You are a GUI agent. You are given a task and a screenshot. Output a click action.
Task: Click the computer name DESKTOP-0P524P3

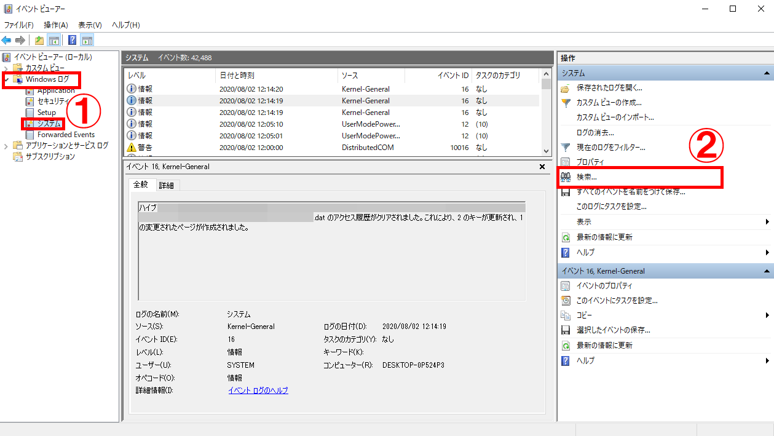click(x=413, y=365)
